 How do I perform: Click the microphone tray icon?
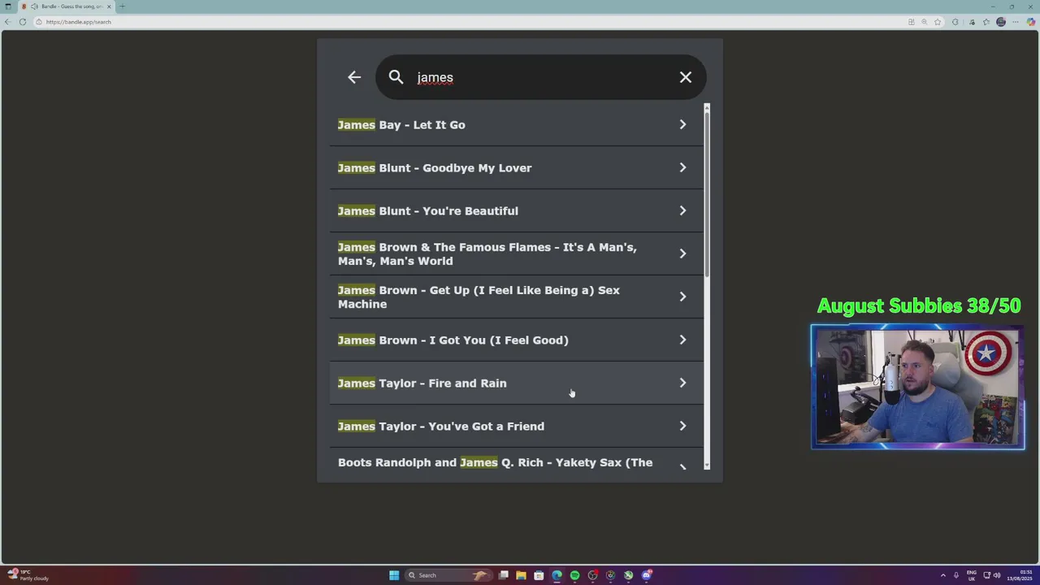coord(956,575)
